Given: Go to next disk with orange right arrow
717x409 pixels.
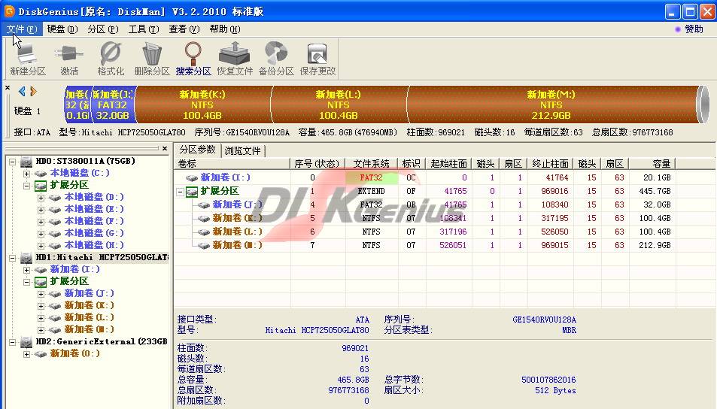Looking at the screenshot, I should click(33, 92).
